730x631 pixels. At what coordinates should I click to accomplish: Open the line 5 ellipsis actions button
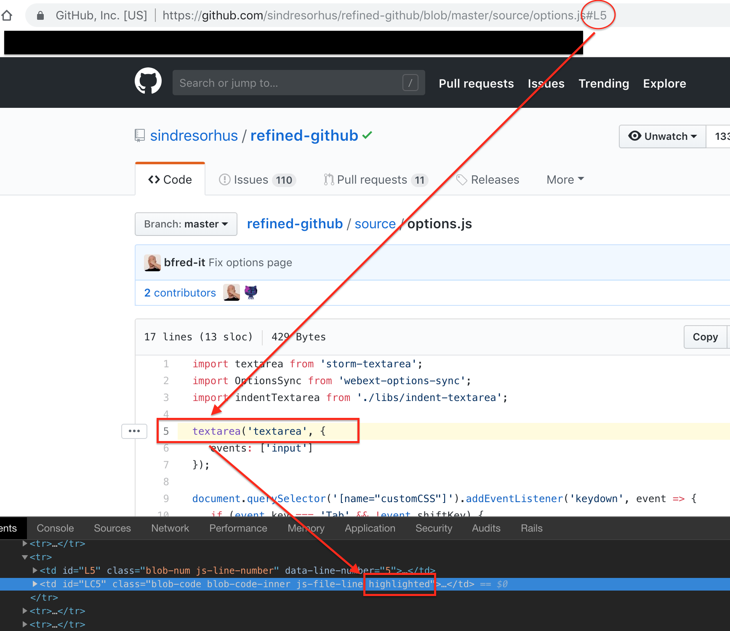(134, 431)
